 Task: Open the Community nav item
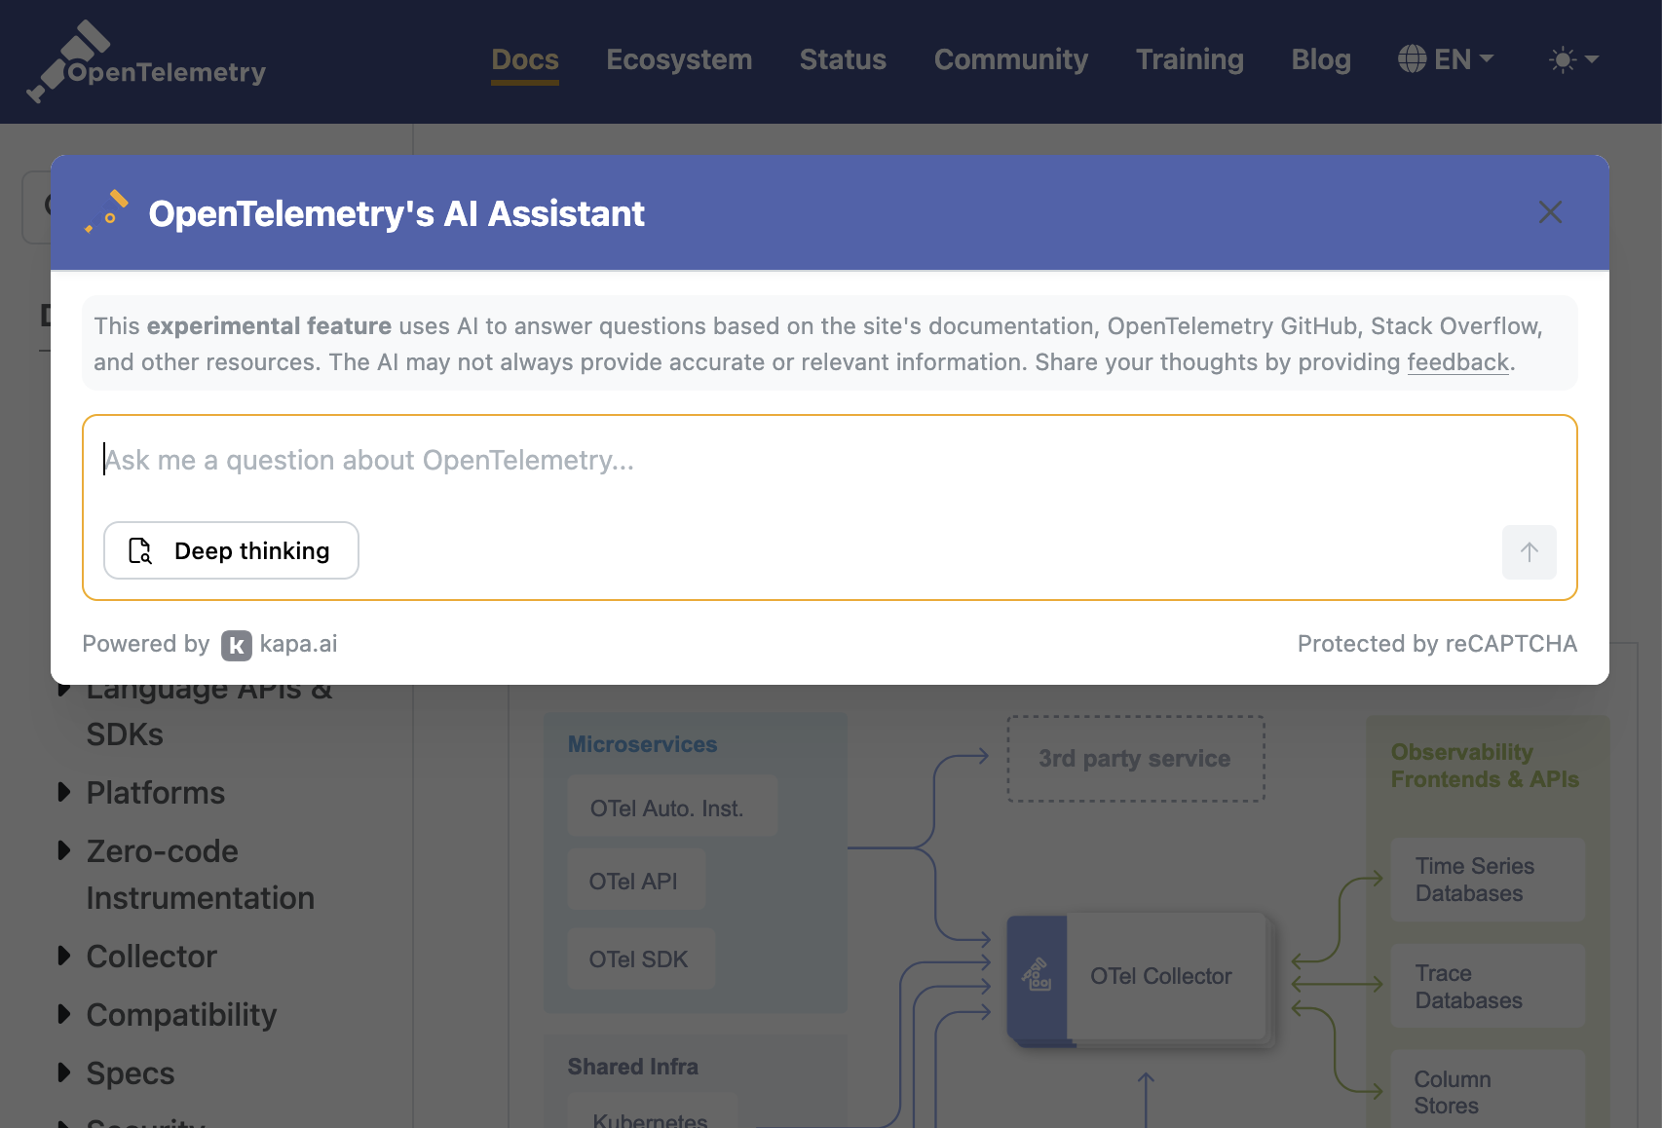click(x=1010, y=59)
